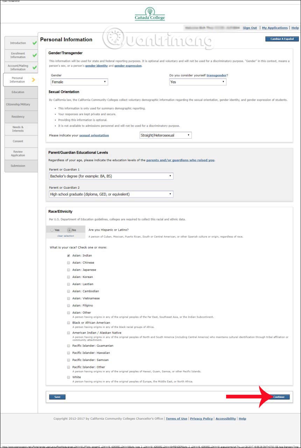
Task: Click the "clear selection" link
Action: pos(66,236)
